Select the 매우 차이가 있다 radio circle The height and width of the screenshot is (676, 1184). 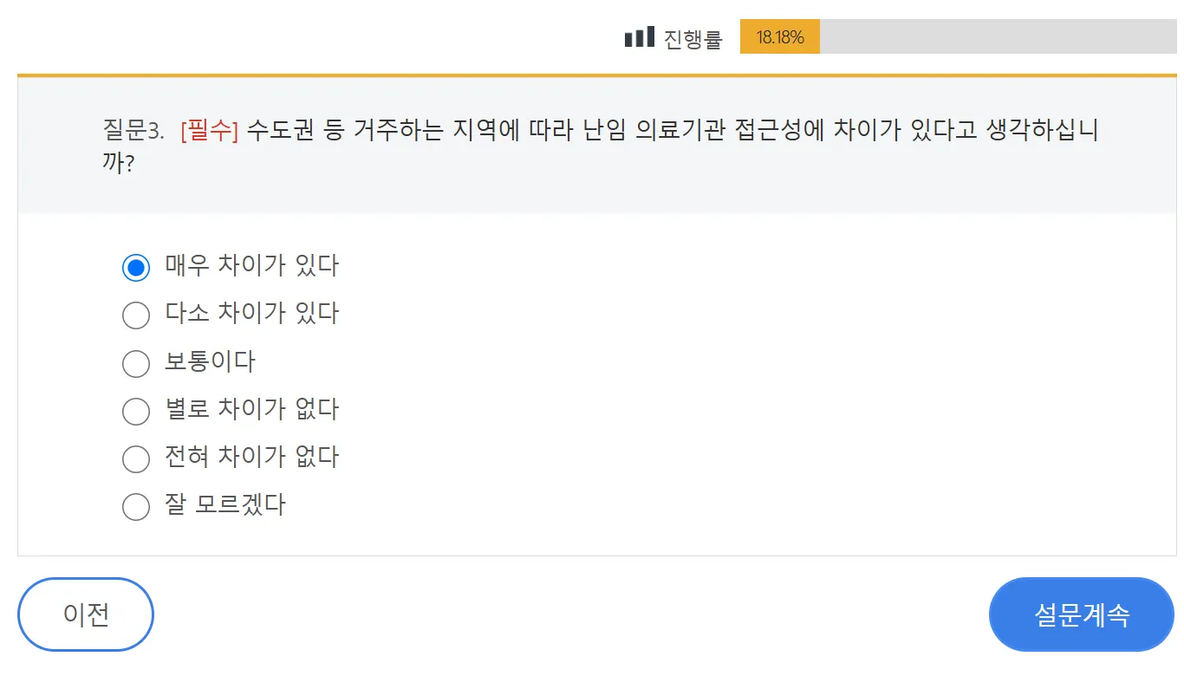pos(136,267)
